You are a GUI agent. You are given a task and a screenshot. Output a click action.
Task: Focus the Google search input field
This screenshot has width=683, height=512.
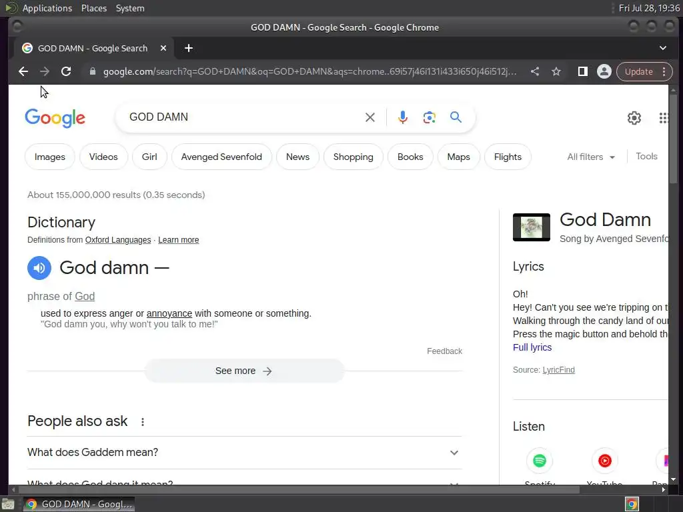[244, 117]
